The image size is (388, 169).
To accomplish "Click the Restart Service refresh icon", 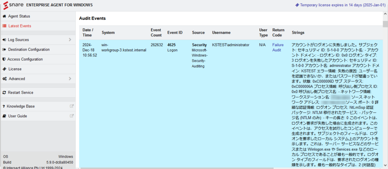I will 4,92.
